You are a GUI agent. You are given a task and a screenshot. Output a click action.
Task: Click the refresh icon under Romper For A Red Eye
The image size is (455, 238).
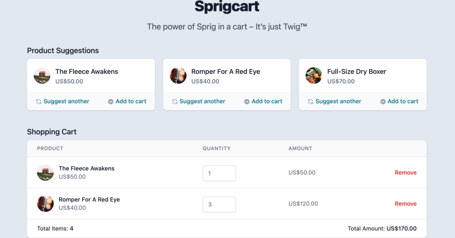pos(175,101)
